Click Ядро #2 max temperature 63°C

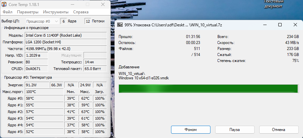coord(86,112)
